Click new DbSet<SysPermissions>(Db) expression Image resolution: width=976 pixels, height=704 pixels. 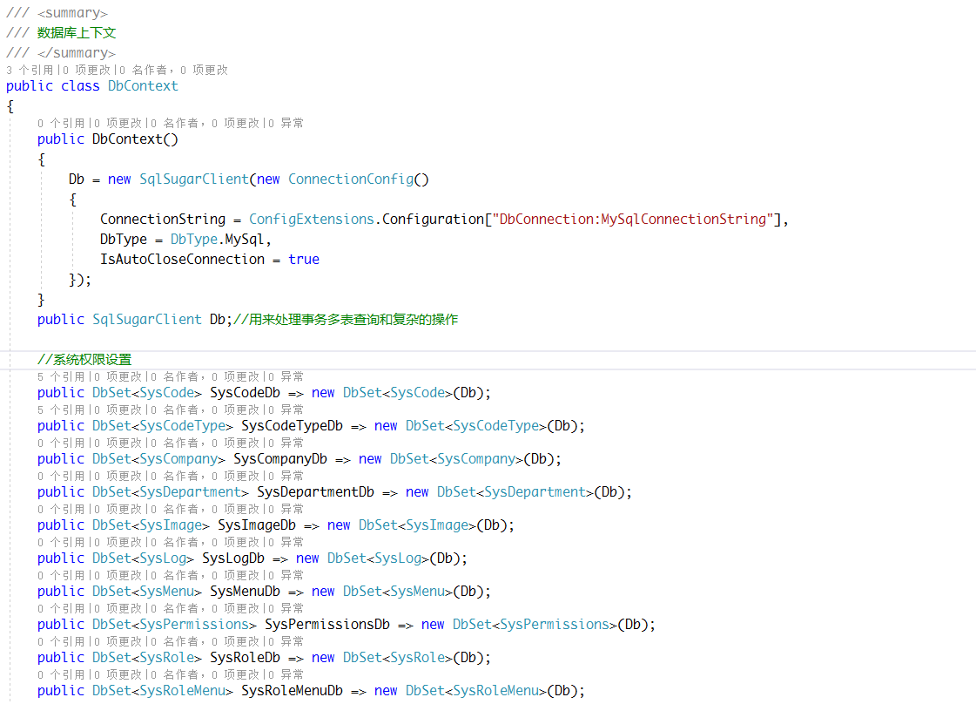tap(535, 624)
